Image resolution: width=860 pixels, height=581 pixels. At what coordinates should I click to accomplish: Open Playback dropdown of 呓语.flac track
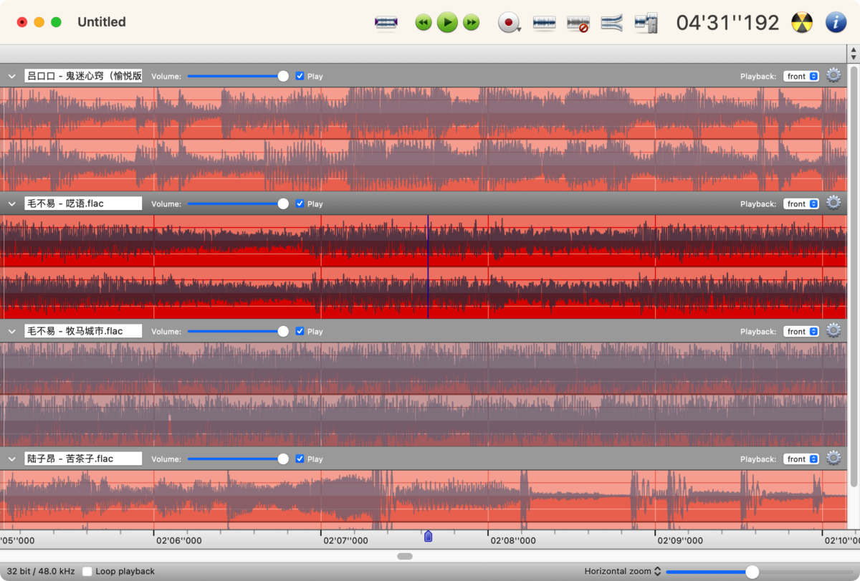click(x=801, y=203)
